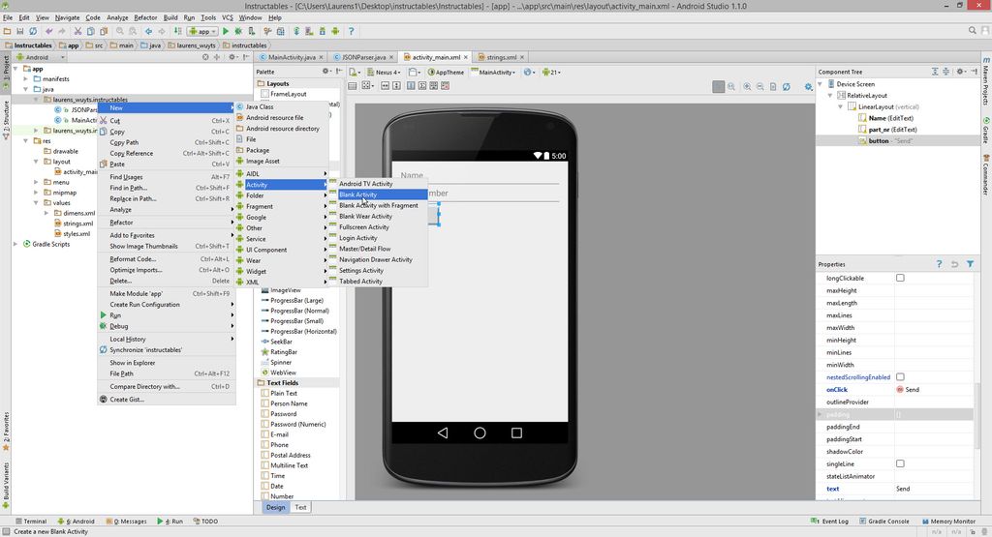Select WebView in the Palette list

click(x=278, y=373)
